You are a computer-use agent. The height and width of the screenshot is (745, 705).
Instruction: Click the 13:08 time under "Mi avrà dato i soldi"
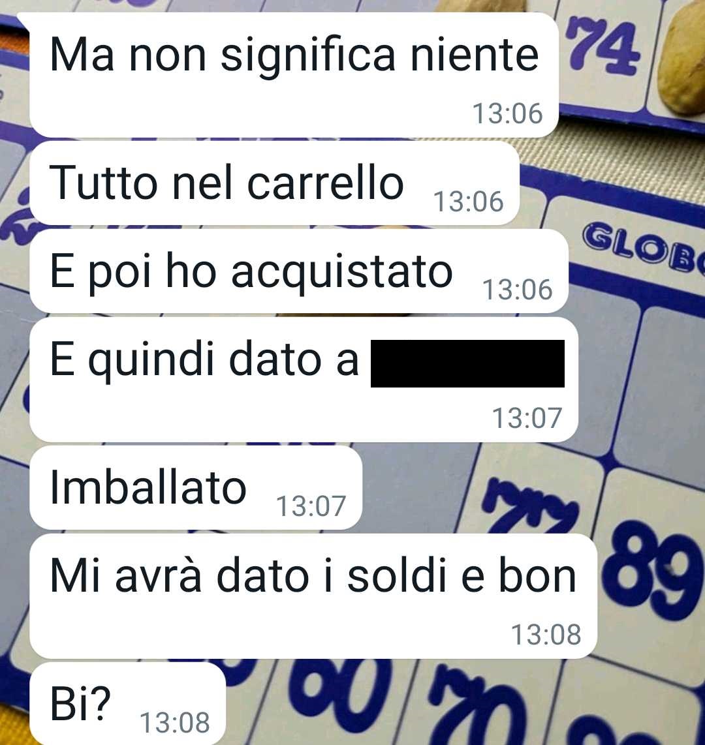[x=546, y=635]
